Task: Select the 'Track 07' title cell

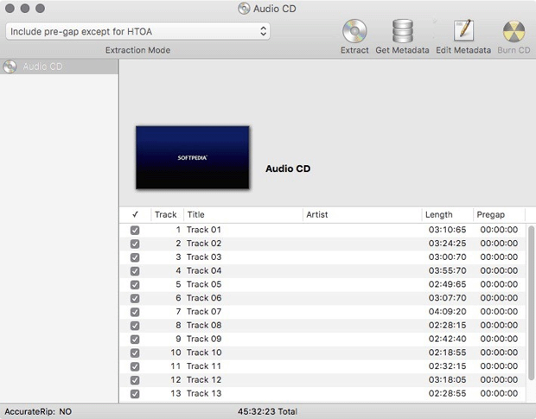Action: click(204, 312)
